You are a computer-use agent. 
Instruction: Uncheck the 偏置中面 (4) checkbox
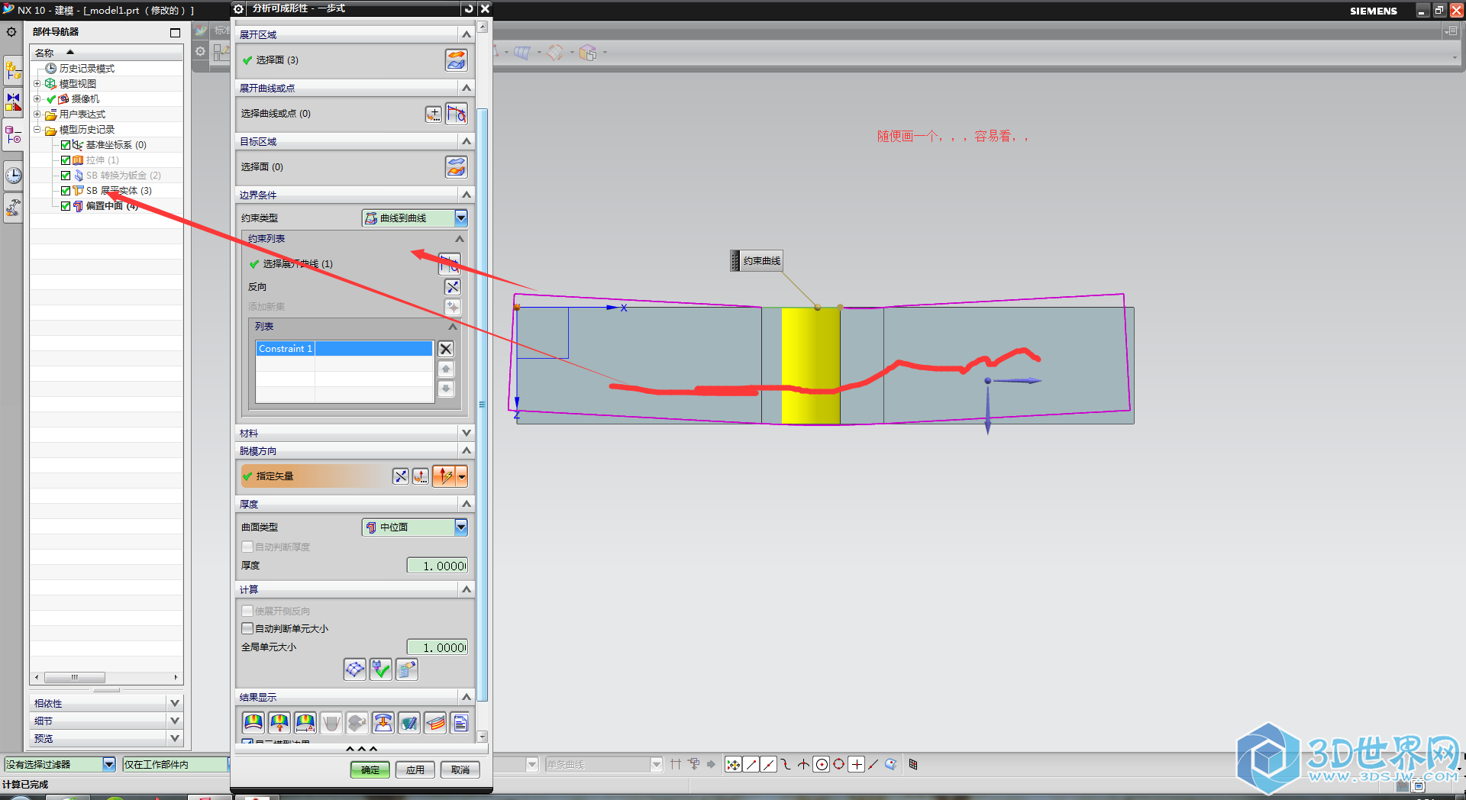[66, 206]
